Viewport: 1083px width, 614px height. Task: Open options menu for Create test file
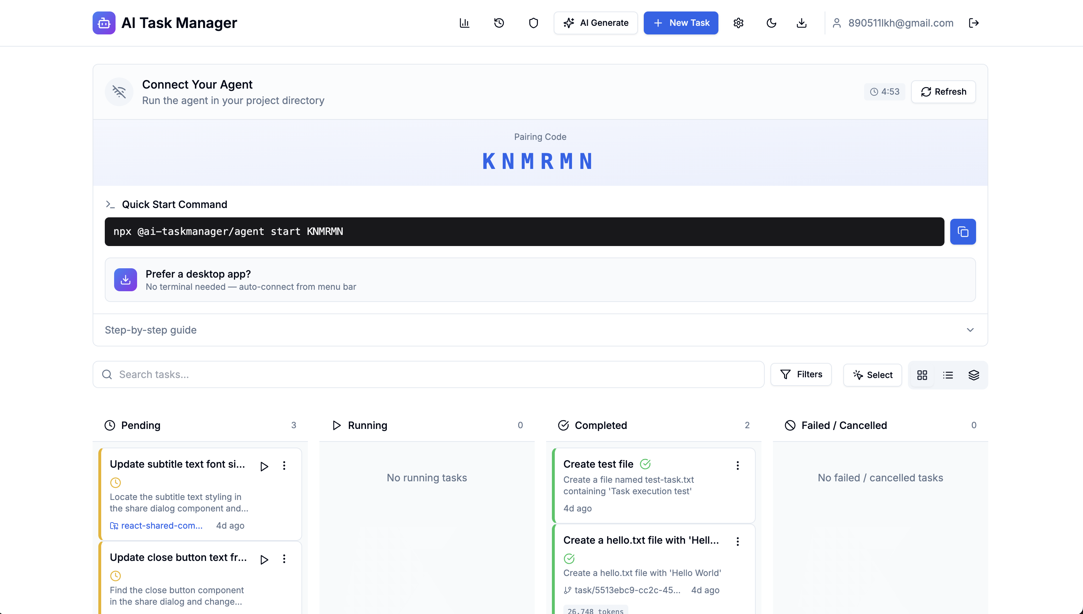(737, 465)
